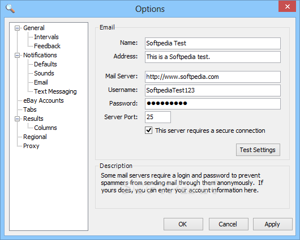Select General in the options tree
300x240 pixels.
[x=34, y=28]
